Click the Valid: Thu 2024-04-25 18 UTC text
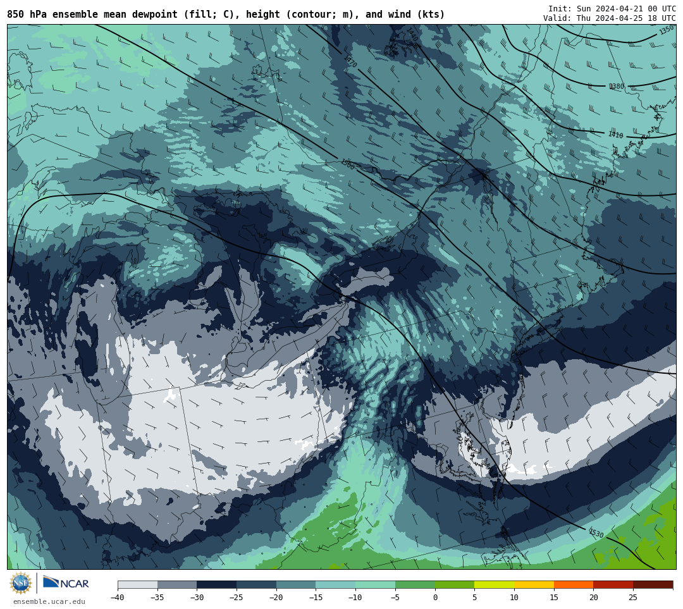The image size is (683, 609). [x=610, y=18]
